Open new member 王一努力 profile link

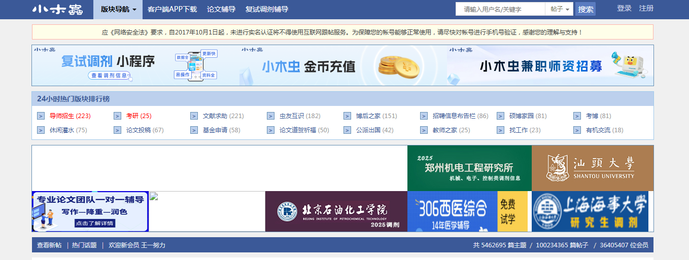153,245
